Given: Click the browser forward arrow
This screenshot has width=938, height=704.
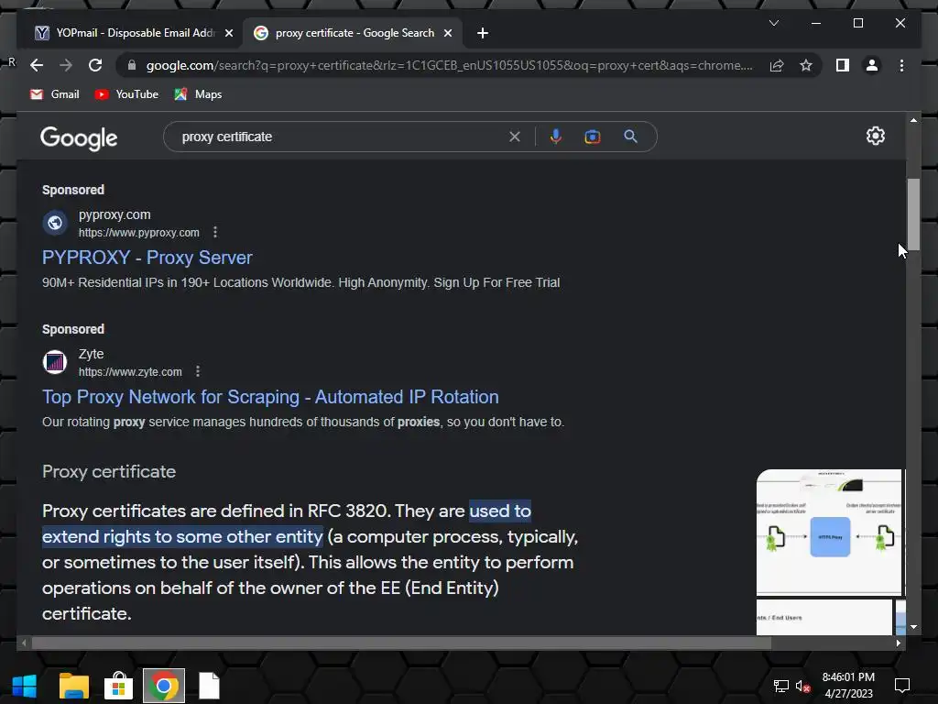Looking at the screenshot, I should [66, 65].
